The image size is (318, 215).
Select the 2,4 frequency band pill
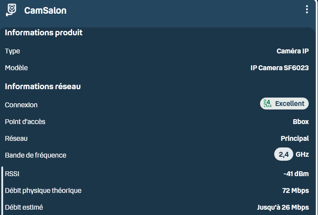[284, 155]
